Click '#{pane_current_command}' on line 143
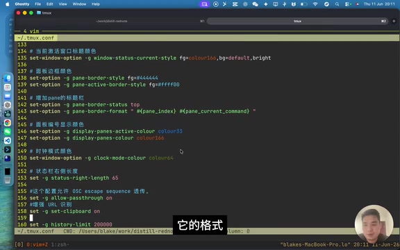The width and height of the screenshot is (400, 250). click(x=215, y=111)
